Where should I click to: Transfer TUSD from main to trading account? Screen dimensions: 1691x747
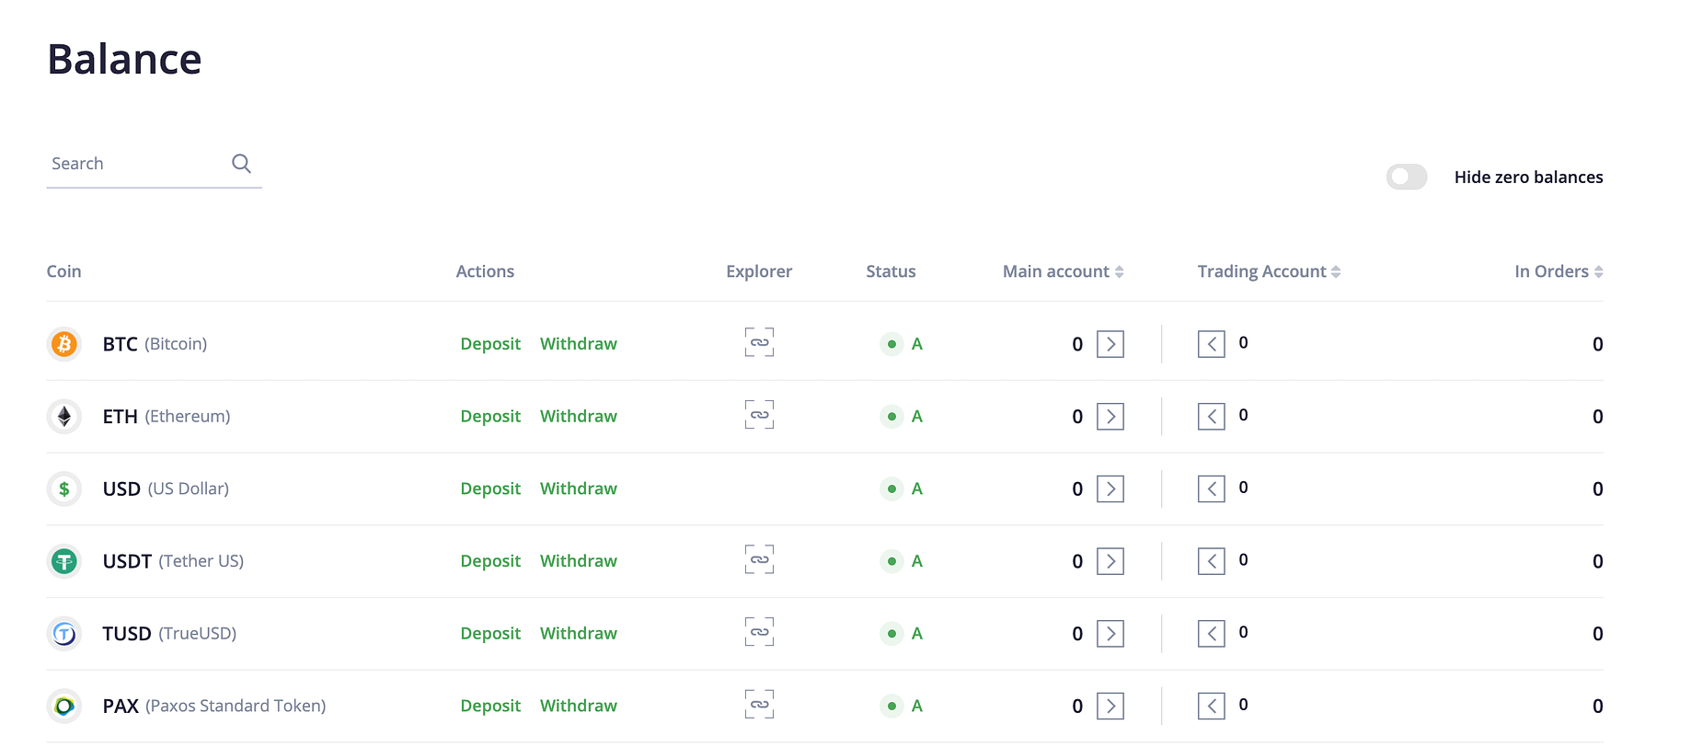click(x=1110, y=634)
